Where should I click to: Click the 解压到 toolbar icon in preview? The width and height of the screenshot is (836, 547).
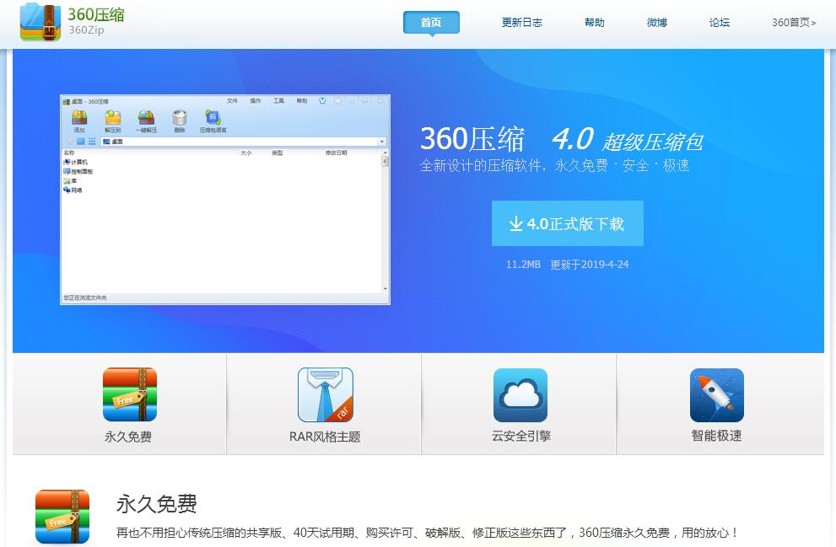(113, 119)
